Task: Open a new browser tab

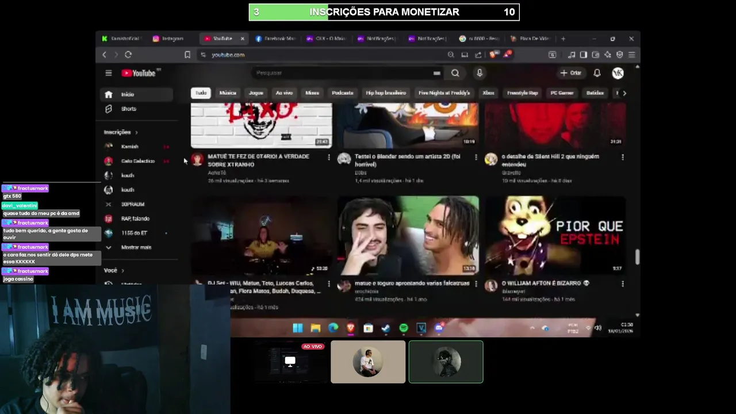Action: [x=563, y=39]
